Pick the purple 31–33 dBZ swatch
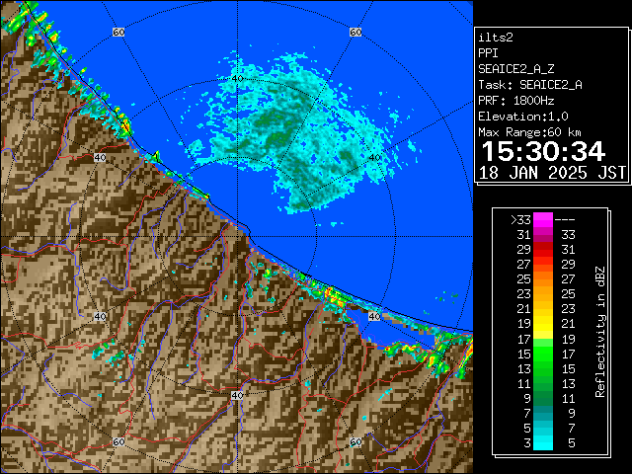 click(543, 235)
